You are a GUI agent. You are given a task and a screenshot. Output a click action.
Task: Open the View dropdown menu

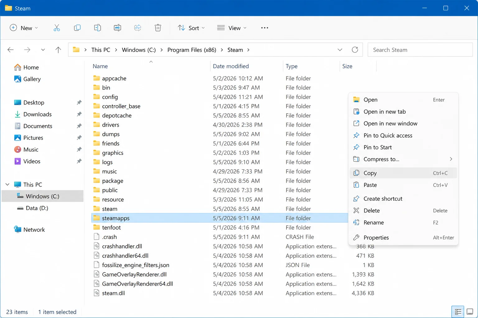pos(232,28)
